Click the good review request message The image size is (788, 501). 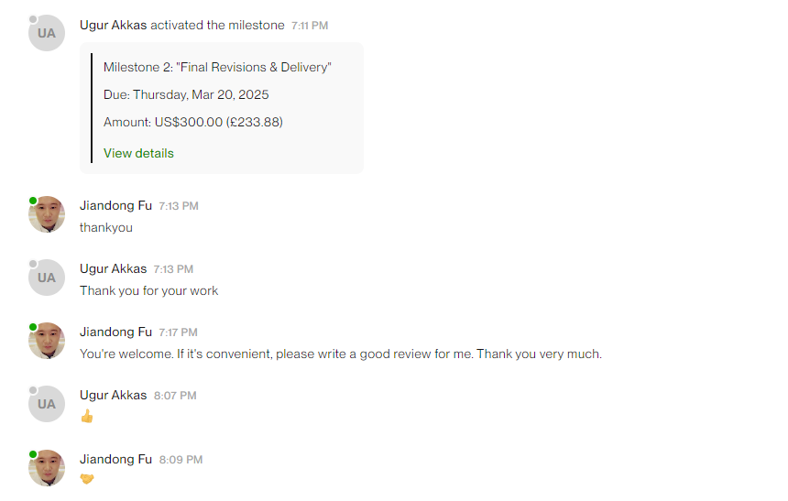click(341, 354)
